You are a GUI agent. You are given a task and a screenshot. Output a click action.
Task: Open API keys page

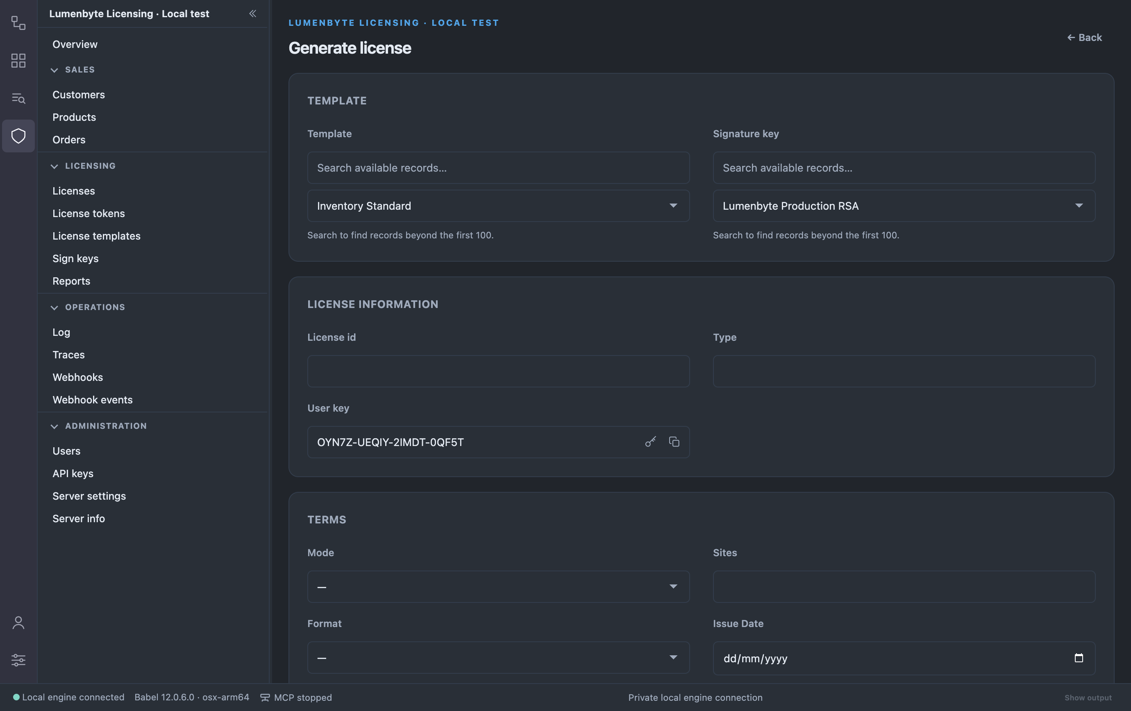tap(73, 473)
